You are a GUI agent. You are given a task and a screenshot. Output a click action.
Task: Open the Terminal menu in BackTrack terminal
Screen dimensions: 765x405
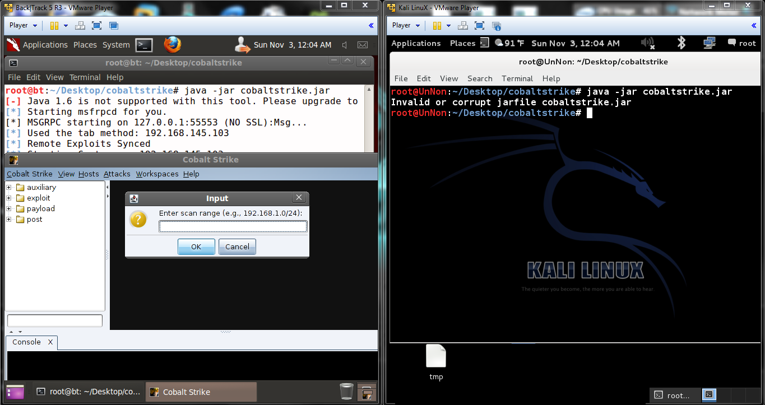[85, 77]
